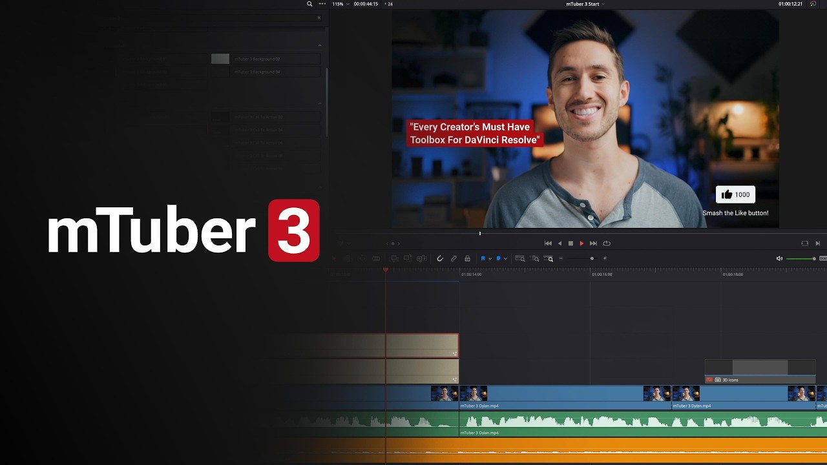Jump to first frame with skip-back button
Screen dimensions: 827x465
(x=548, y=243)
